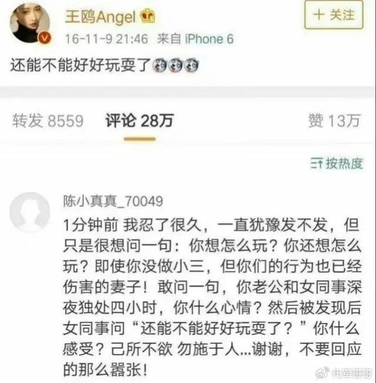The width and height of the screenshot is (376, 383).
Task: Click the first panda emoji in post
Action: coord(160,65)
